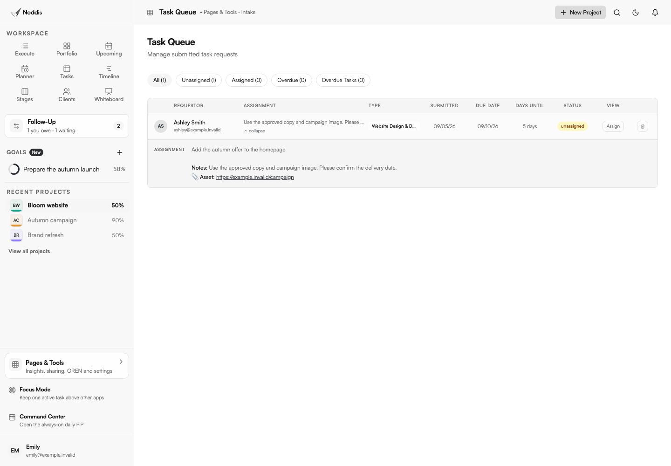Screen dimensions: 671x466
Task: Open the Follow-Up card
Action: (x=67, y=126)
